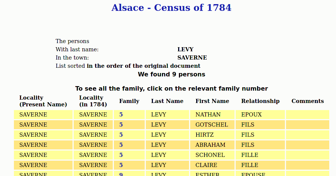Click the "We found 9 persons" text

pyautogui.click(x=171, y=74)
